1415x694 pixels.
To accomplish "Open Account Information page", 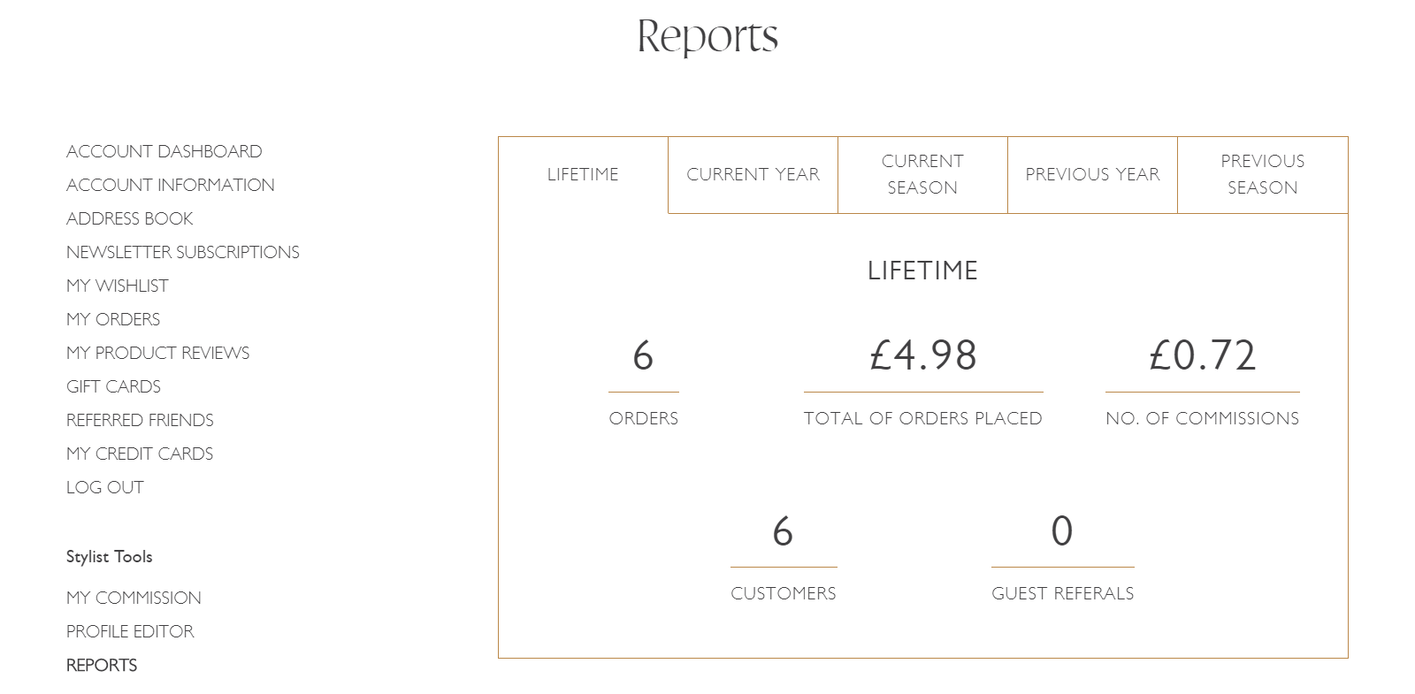I will point(170,185).
